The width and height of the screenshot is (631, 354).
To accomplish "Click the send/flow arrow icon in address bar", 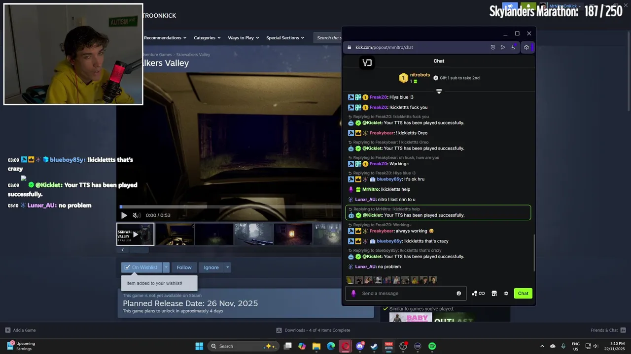I will point(503,47).
